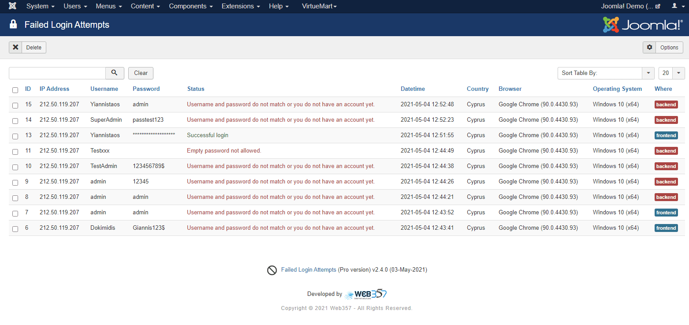Click the Web357 developer logo
Image resolution: width=689 pixels, height=325 pixels.
point(366,294)
